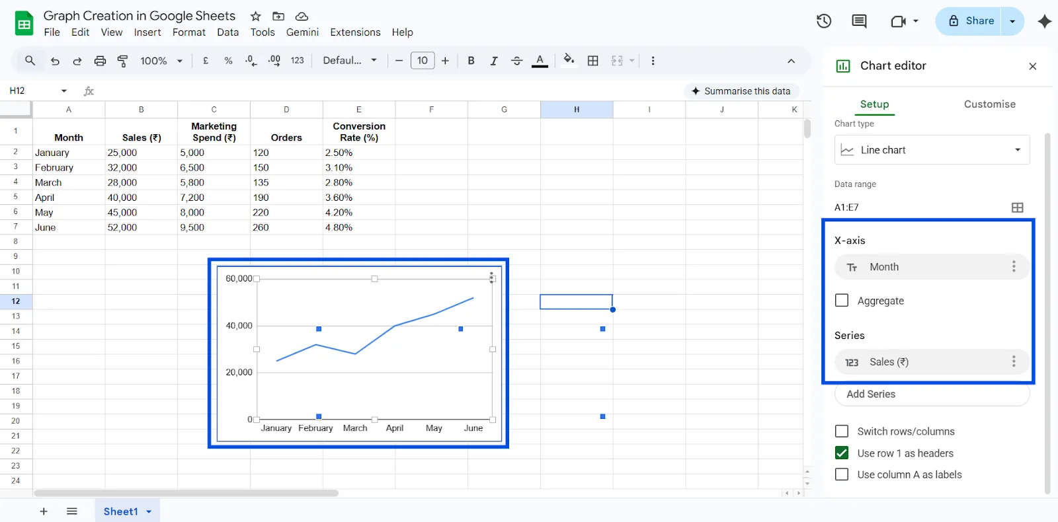The image size is (1058, 522).
Task: Open the default font dropdown
Action: [350, 61]
